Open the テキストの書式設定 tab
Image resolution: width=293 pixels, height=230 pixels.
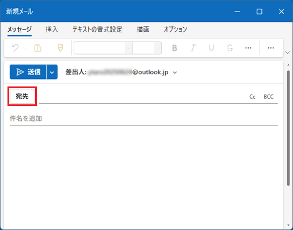coord(97,29)
